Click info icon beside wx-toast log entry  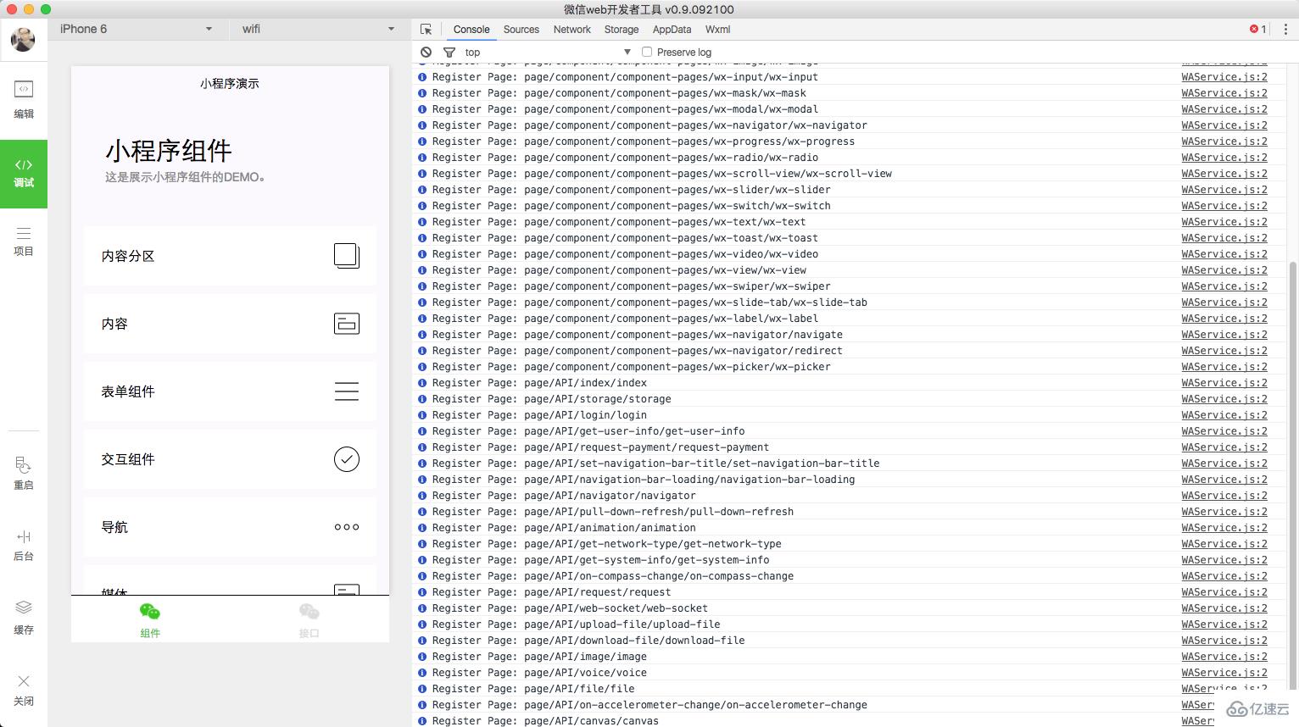pos(422,238)
